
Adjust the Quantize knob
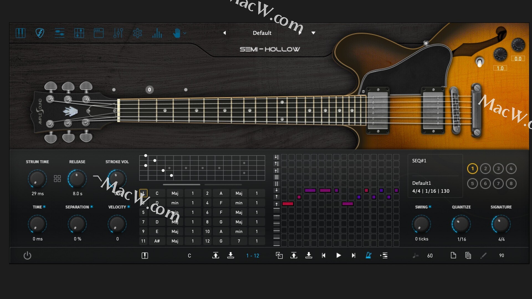[461, 224]
